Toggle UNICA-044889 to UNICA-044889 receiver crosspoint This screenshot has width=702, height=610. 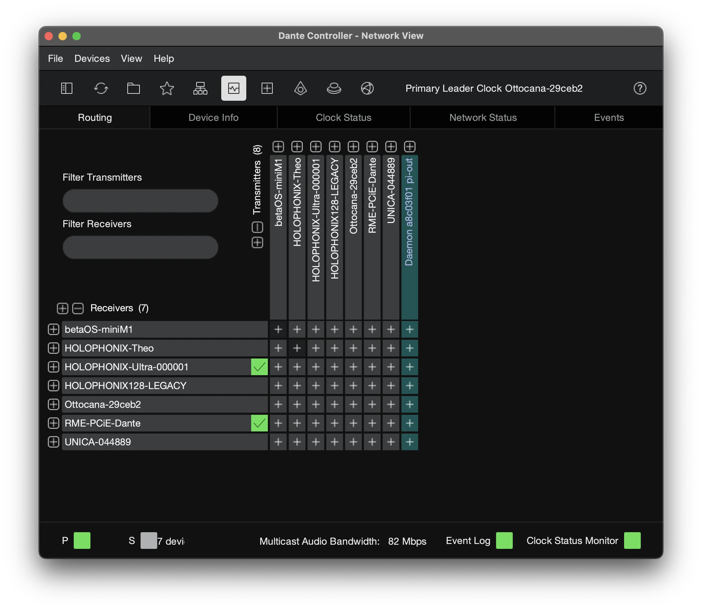coord(391,442)
